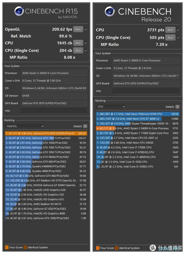Open the CPU ranking dropdown in R20
Screen dimensions: 185x254
(x=111, y=106)
